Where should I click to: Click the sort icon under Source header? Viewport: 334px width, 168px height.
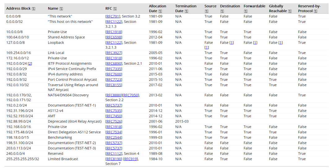(x=206, y=11)
